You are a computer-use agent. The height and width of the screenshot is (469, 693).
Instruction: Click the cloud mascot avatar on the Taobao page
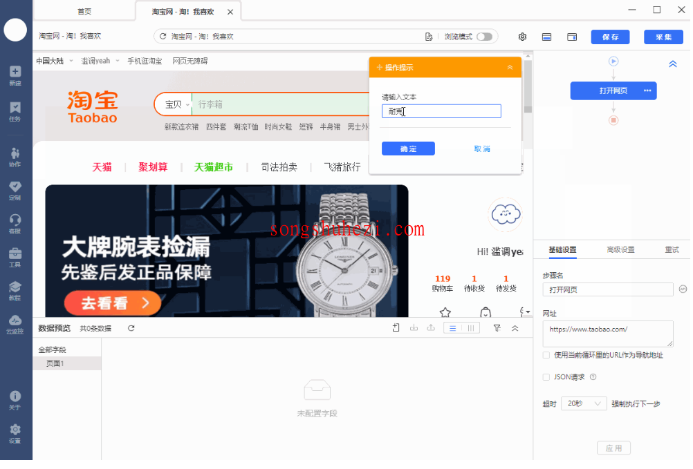point(506,214)
